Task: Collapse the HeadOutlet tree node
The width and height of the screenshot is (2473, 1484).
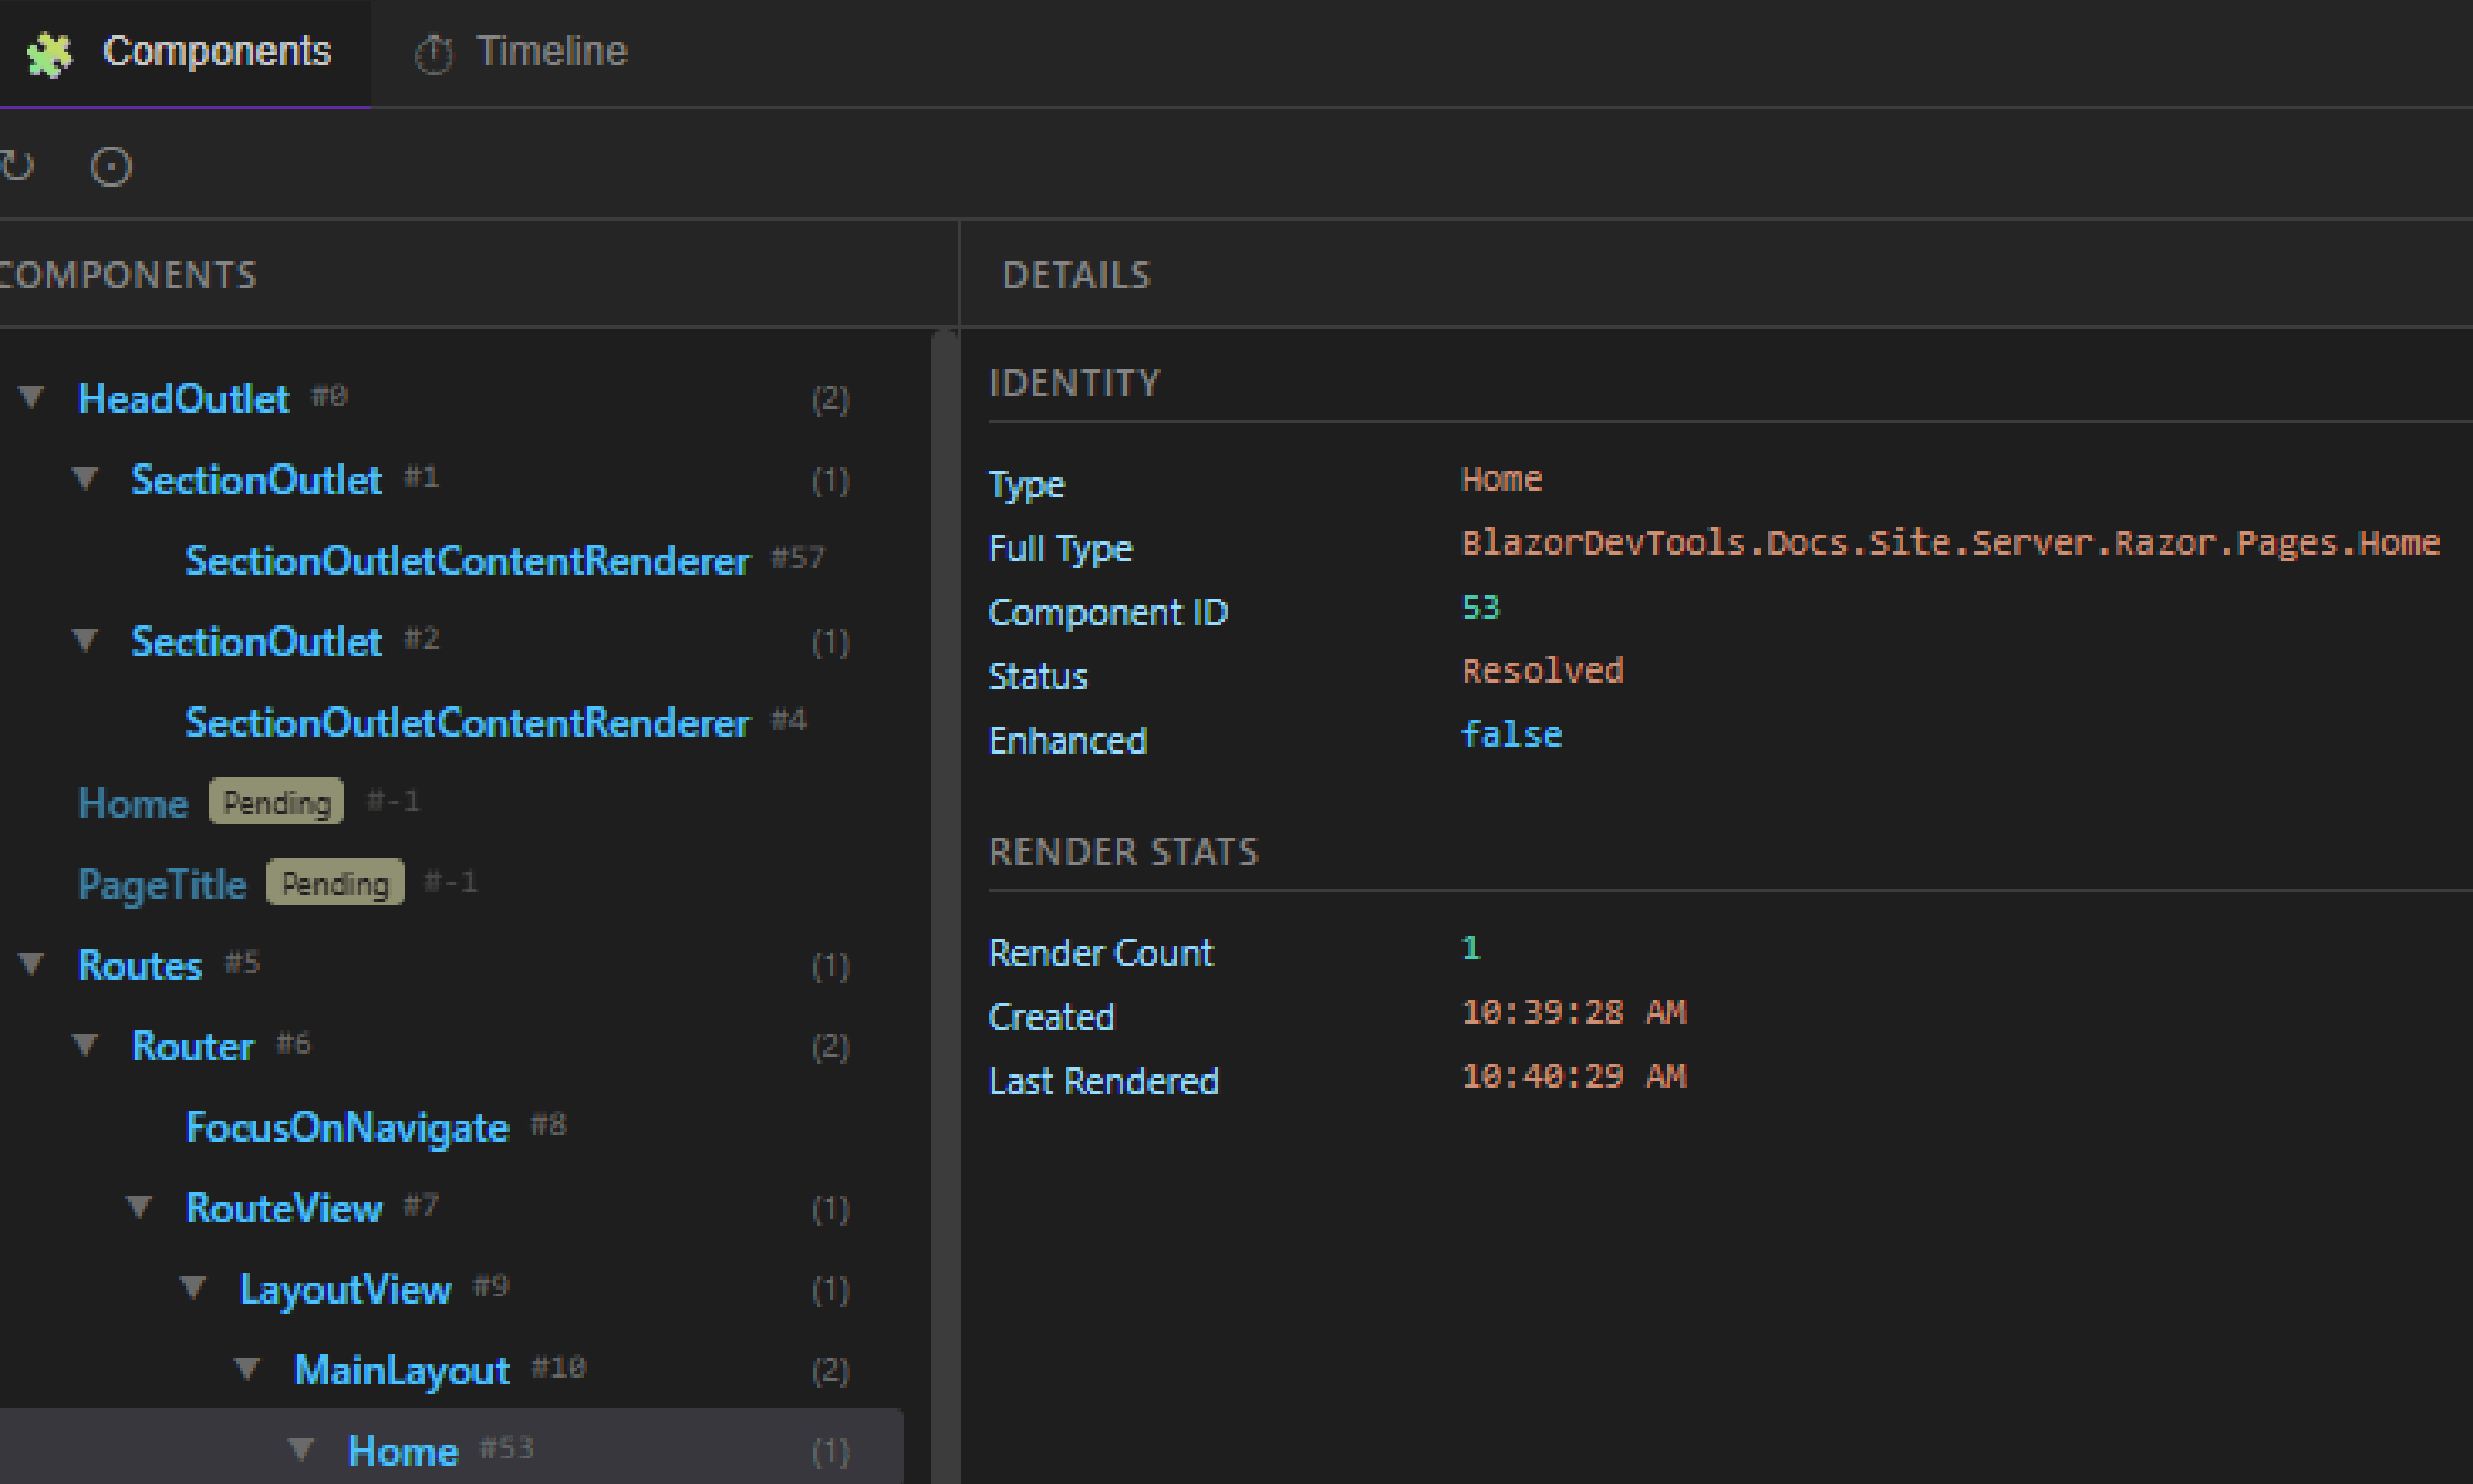Action: 30,397
